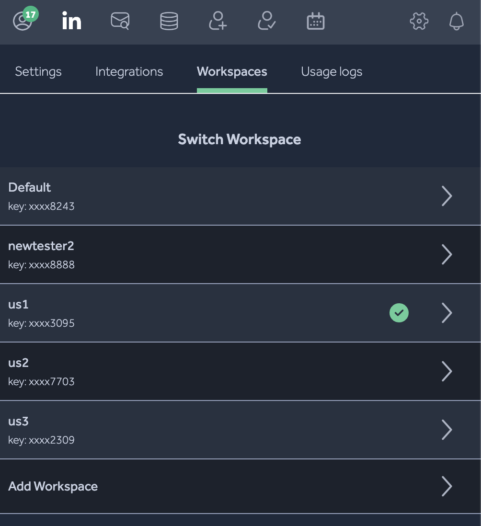Open the Usage logs tab
481x526 pixels.
(332, 72)
